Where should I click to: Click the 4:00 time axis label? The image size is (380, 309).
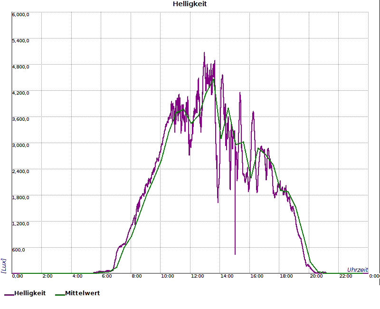point(77,276)
